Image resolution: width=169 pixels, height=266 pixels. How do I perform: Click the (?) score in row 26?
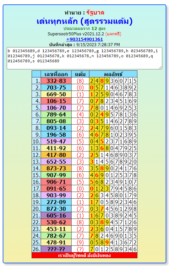pos(80,249)
